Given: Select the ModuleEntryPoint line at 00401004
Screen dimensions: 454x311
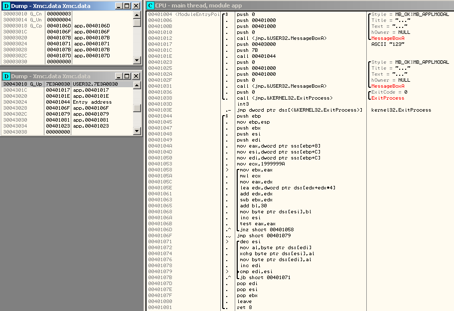Looking at the screenshot, I should pyautogui.click(x=259, y=14).
